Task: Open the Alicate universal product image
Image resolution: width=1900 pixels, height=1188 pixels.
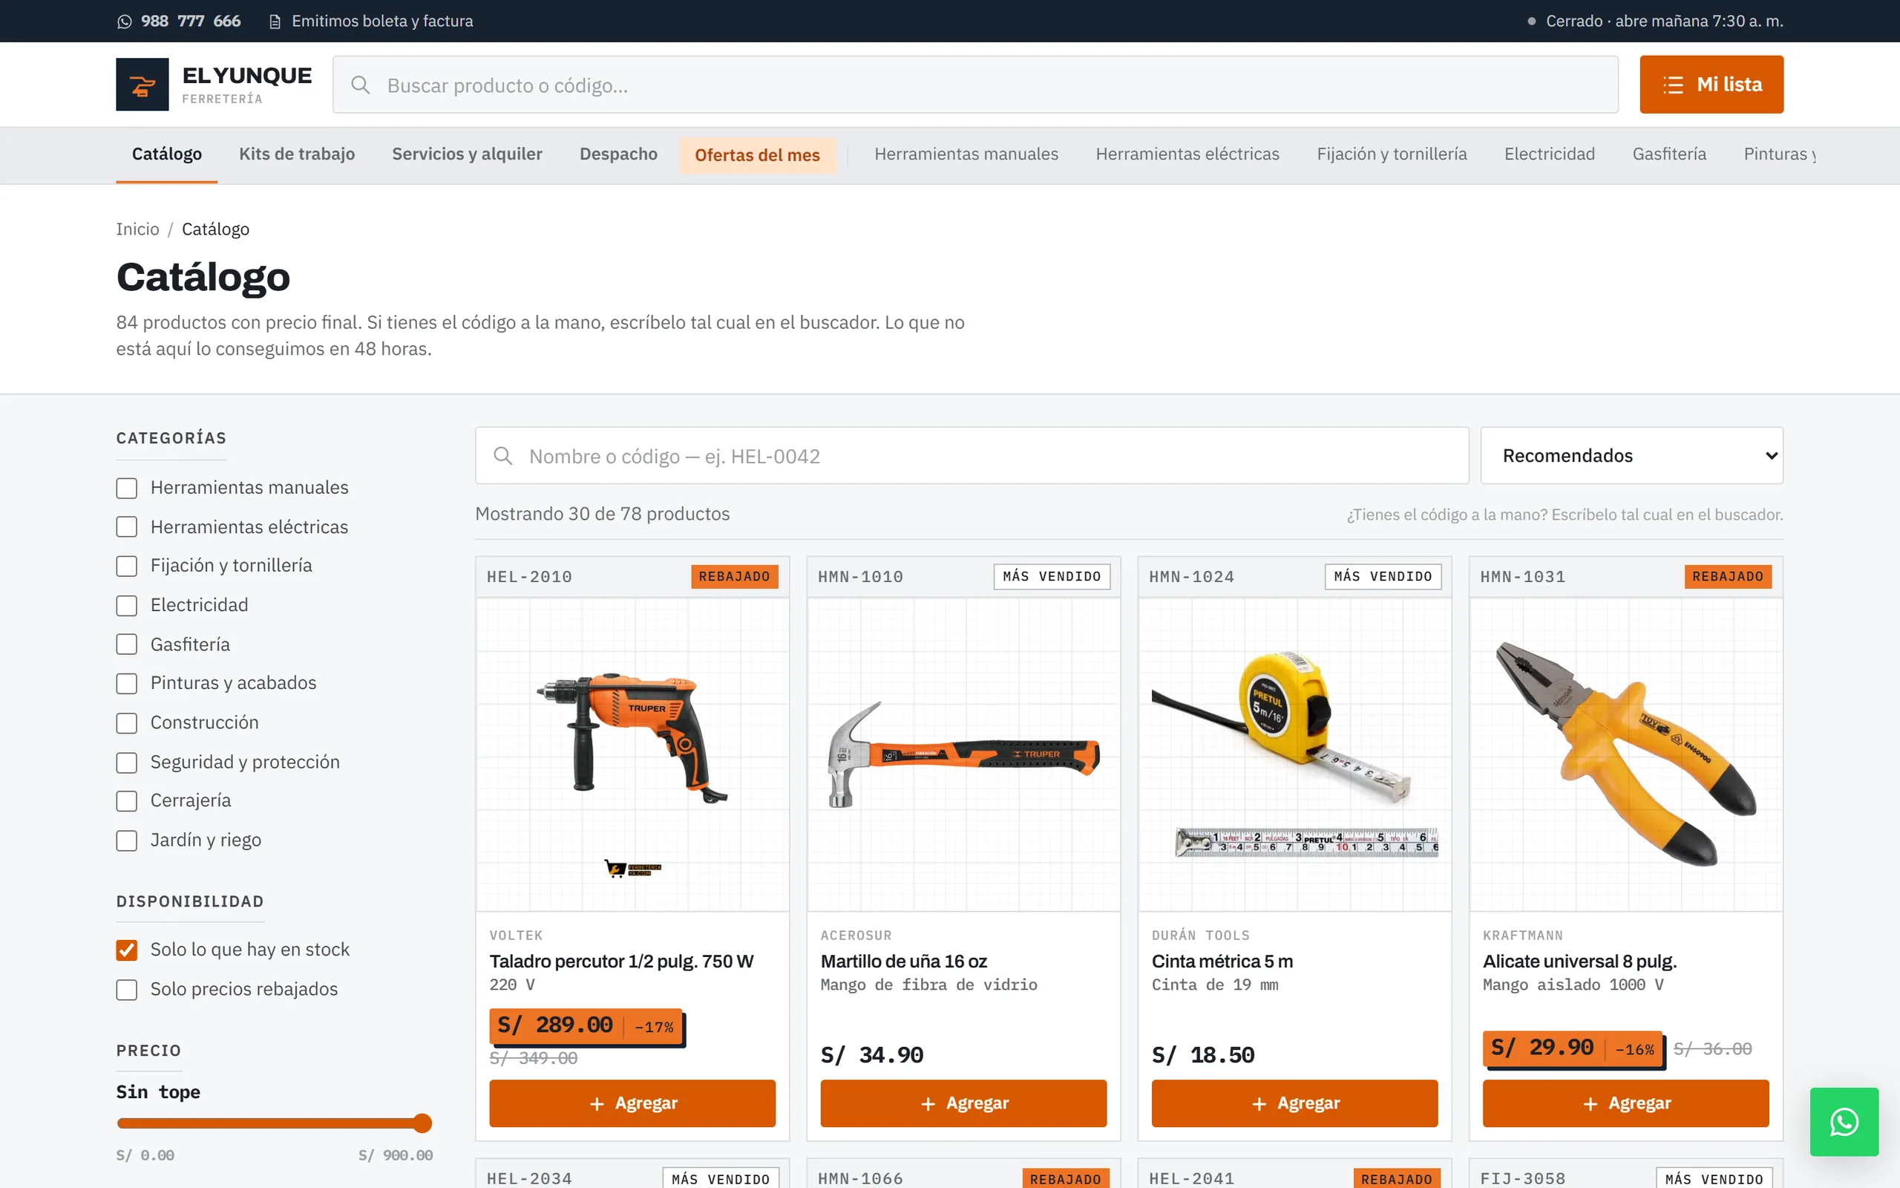Action: [1626, 754]
